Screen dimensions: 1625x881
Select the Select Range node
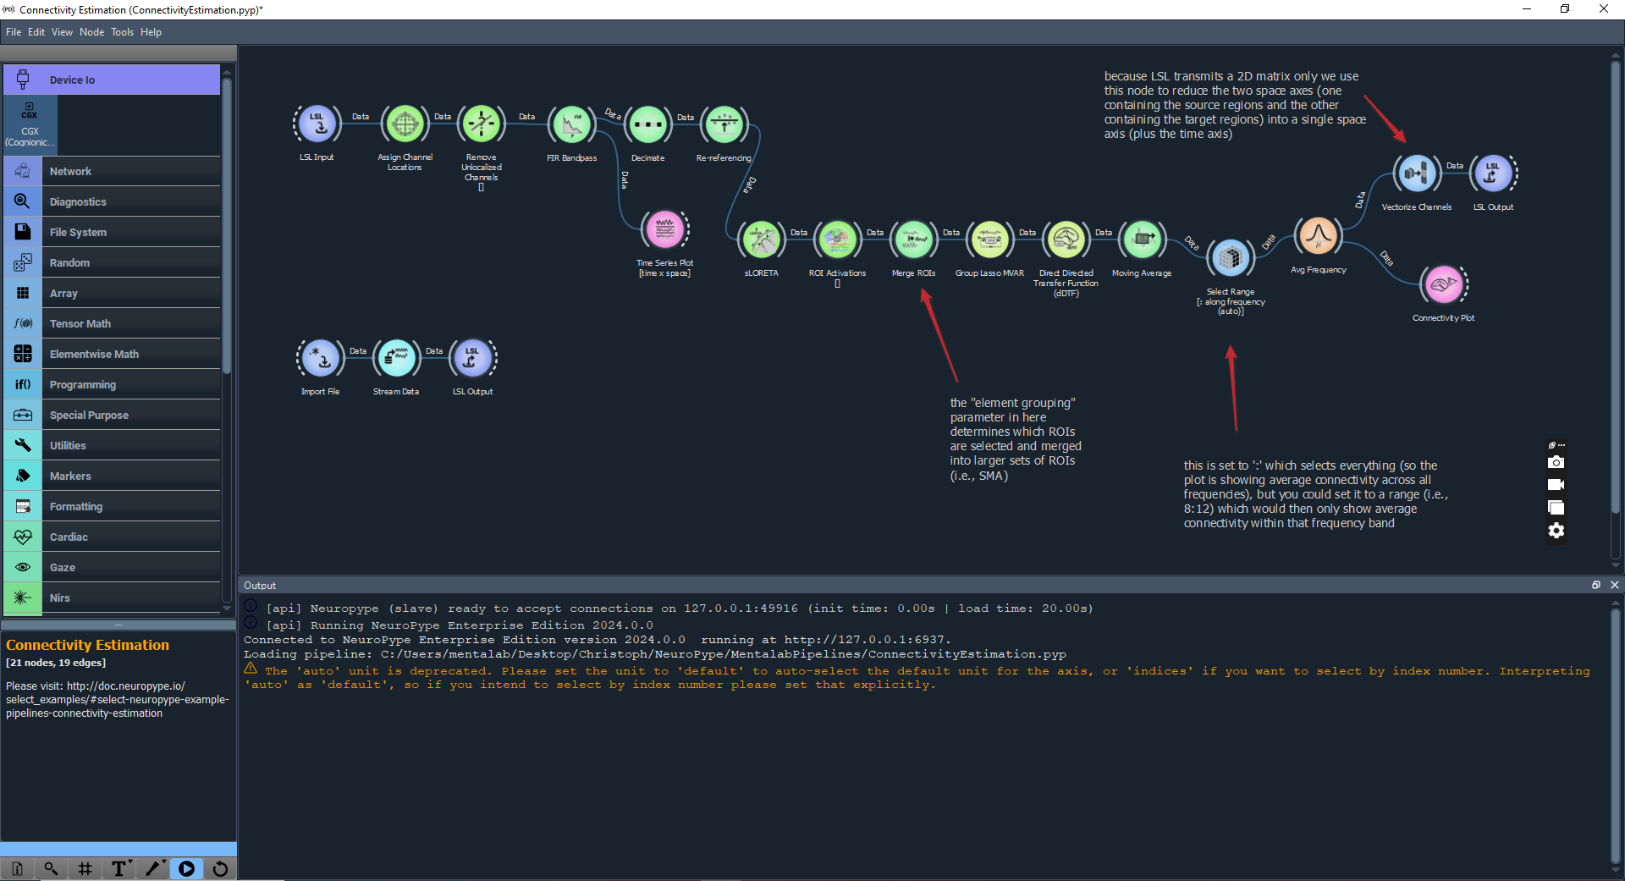click(x=1231, y=257)
